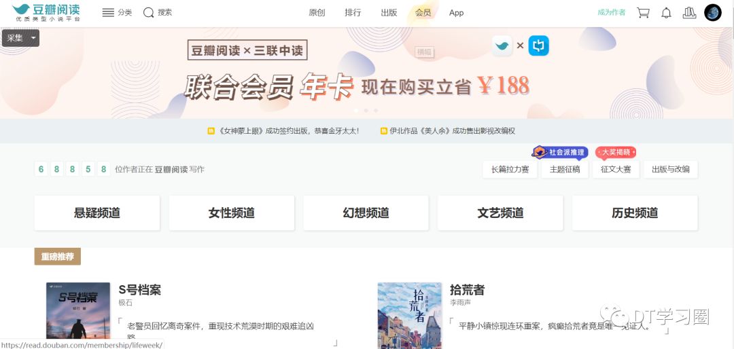Click the blue 中读 app icon in banner
Screen dimensions: 734x349
(538, 46)
